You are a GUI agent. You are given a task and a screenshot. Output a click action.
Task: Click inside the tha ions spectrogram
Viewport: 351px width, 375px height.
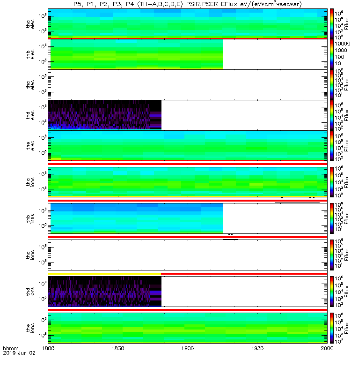pyautogui.click(x=188, y=182)
